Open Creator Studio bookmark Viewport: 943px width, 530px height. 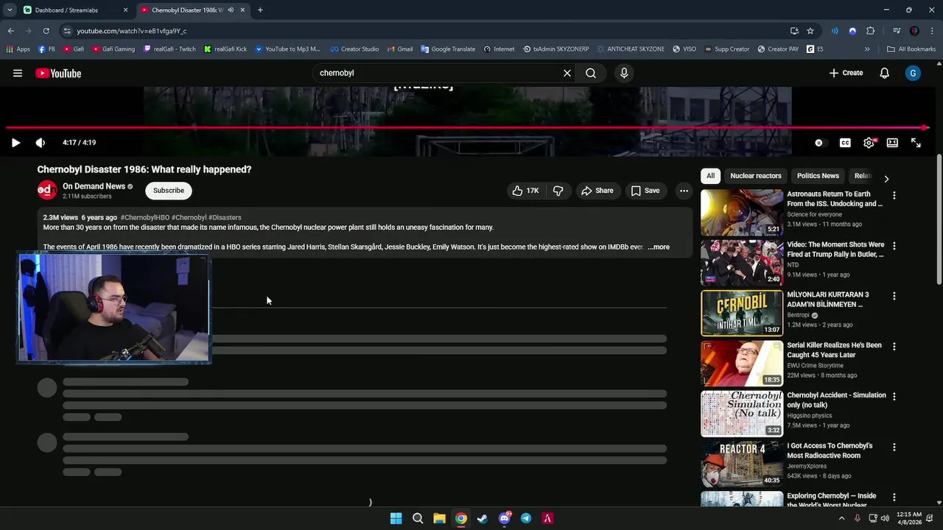354,49
